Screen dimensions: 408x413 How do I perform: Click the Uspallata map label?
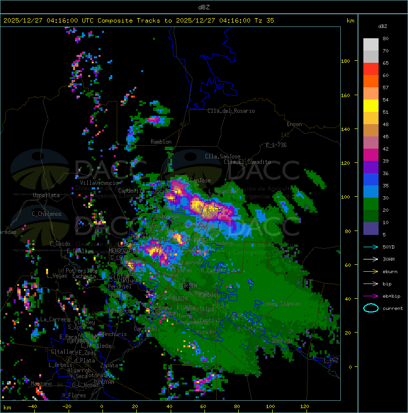point(46,195)
